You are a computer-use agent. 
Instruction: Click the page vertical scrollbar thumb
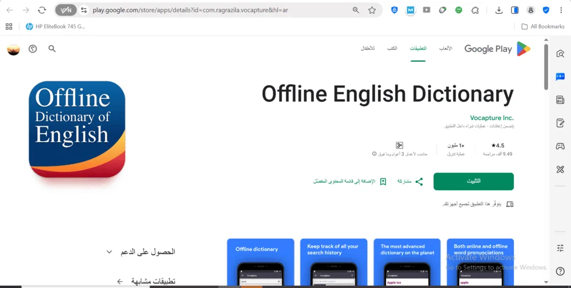tap(546, 67)
